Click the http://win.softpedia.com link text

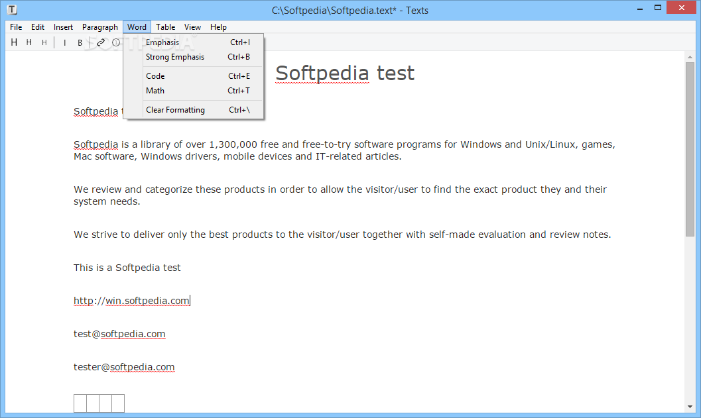131,301
